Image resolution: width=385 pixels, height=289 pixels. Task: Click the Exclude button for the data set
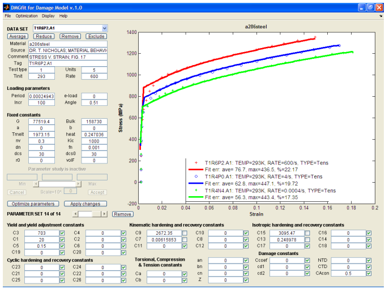(x=96, y=36)
